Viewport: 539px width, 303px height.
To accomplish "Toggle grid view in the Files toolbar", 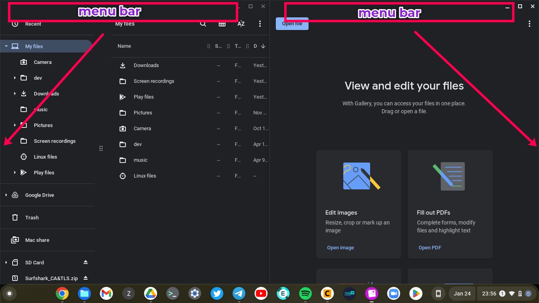I will (x=222, y=24).
